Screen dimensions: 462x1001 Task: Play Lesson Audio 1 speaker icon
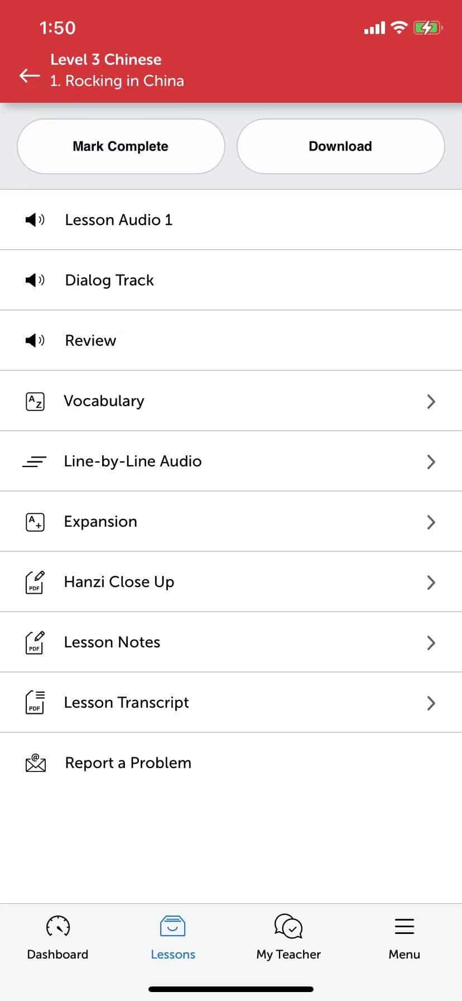35,220
